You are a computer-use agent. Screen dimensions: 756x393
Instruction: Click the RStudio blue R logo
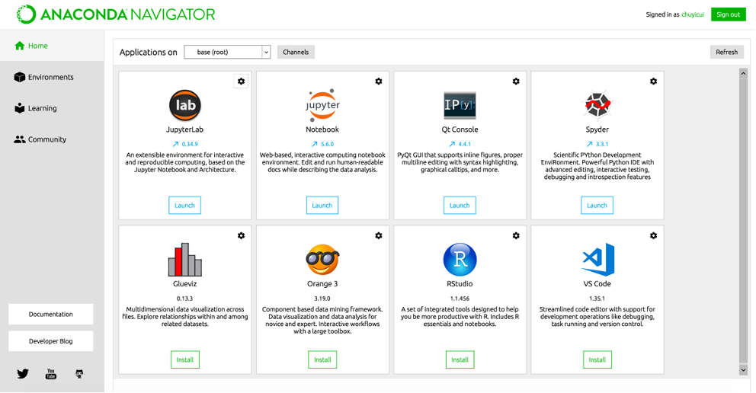coord(460,260)
